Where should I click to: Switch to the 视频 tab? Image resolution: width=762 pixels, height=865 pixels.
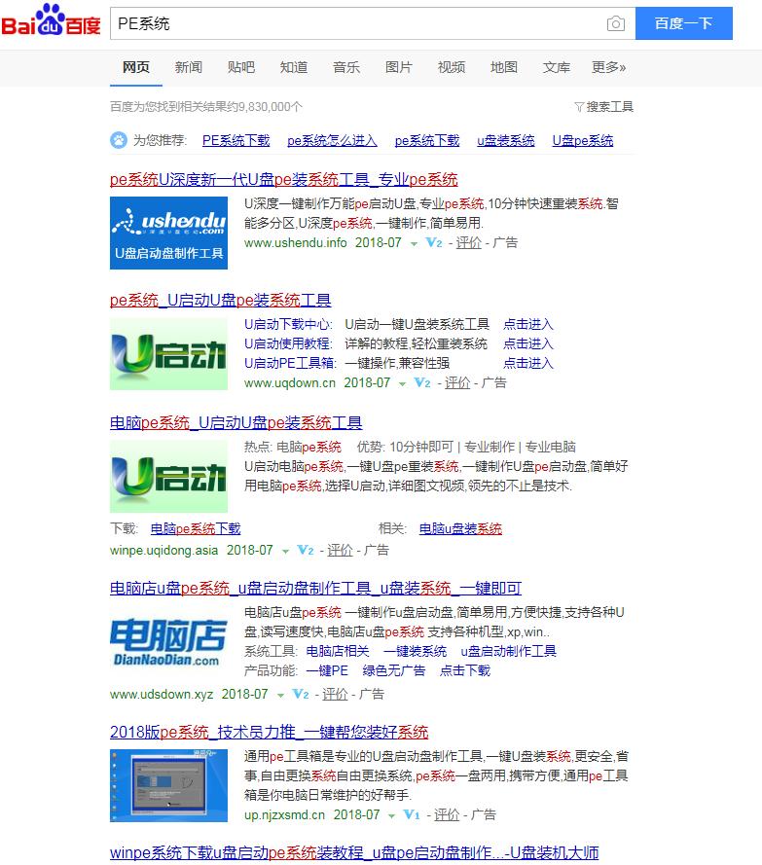[x=452, y=67]
